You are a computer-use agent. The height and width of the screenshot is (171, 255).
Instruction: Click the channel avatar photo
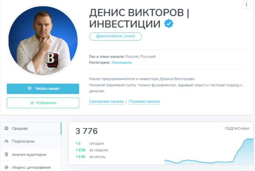pyautogui.click(x=43, y=41)
